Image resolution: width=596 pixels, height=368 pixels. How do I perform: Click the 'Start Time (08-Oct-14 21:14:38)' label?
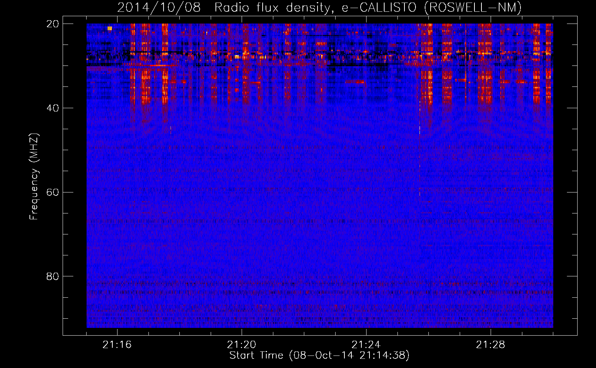[x=319, y=355]
